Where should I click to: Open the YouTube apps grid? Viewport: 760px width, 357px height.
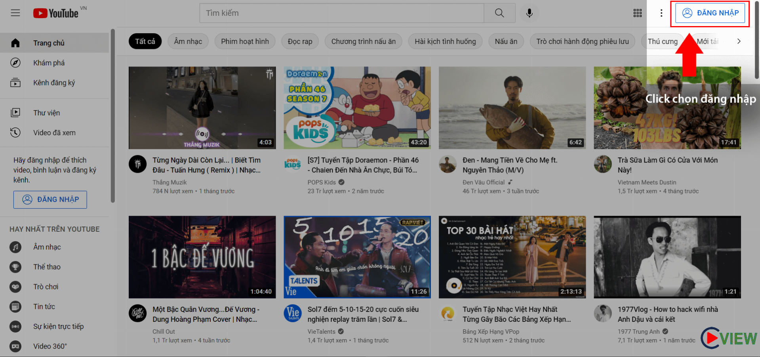[x=638, y=13]
